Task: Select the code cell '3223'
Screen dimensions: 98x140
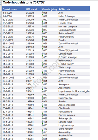Action: 50,60
